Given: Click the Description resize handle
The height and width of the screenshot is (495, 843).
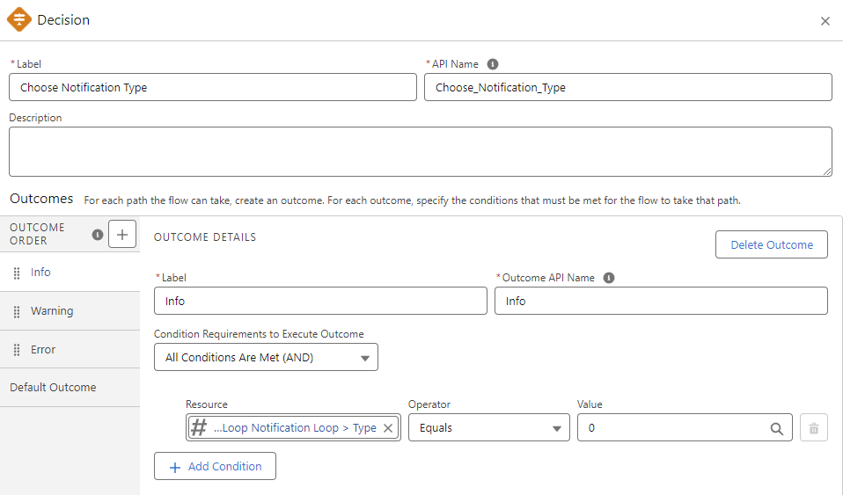Looking at the screenshot, I should click(827, 171).
